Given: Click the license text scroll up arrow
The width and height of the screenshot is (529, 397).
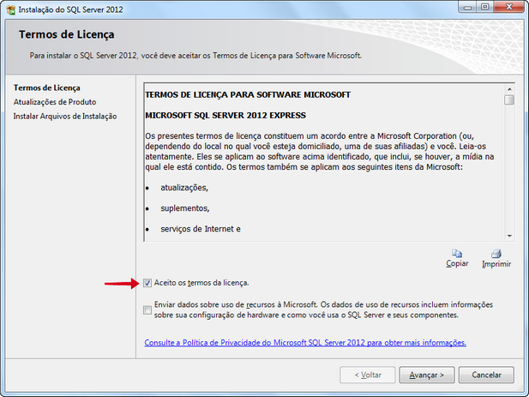Looking at the screenshot, I should tap(509, 89).
